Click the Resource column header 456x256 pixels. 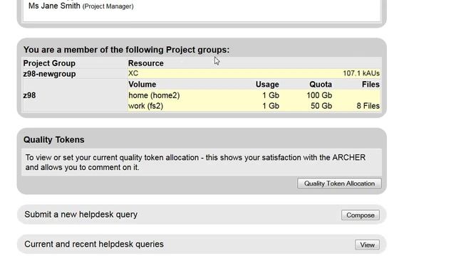click(x=145, y=63)
